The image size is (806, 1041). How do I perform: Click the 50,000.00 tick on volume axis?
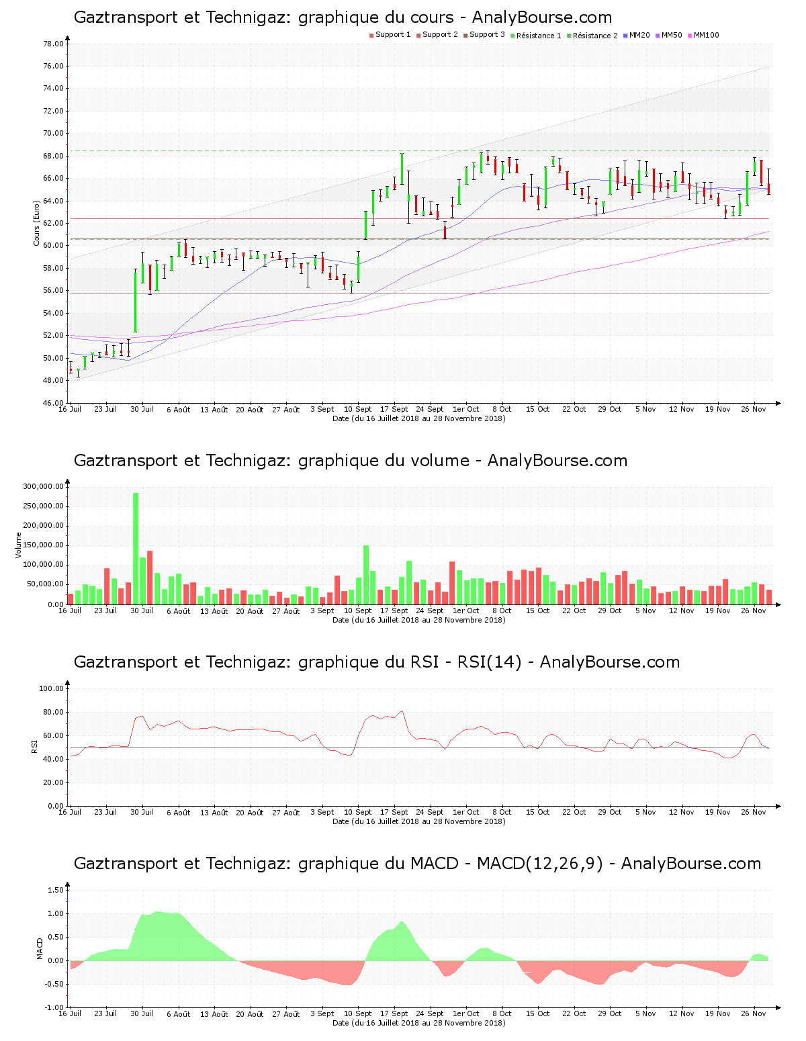click(46, 584)
